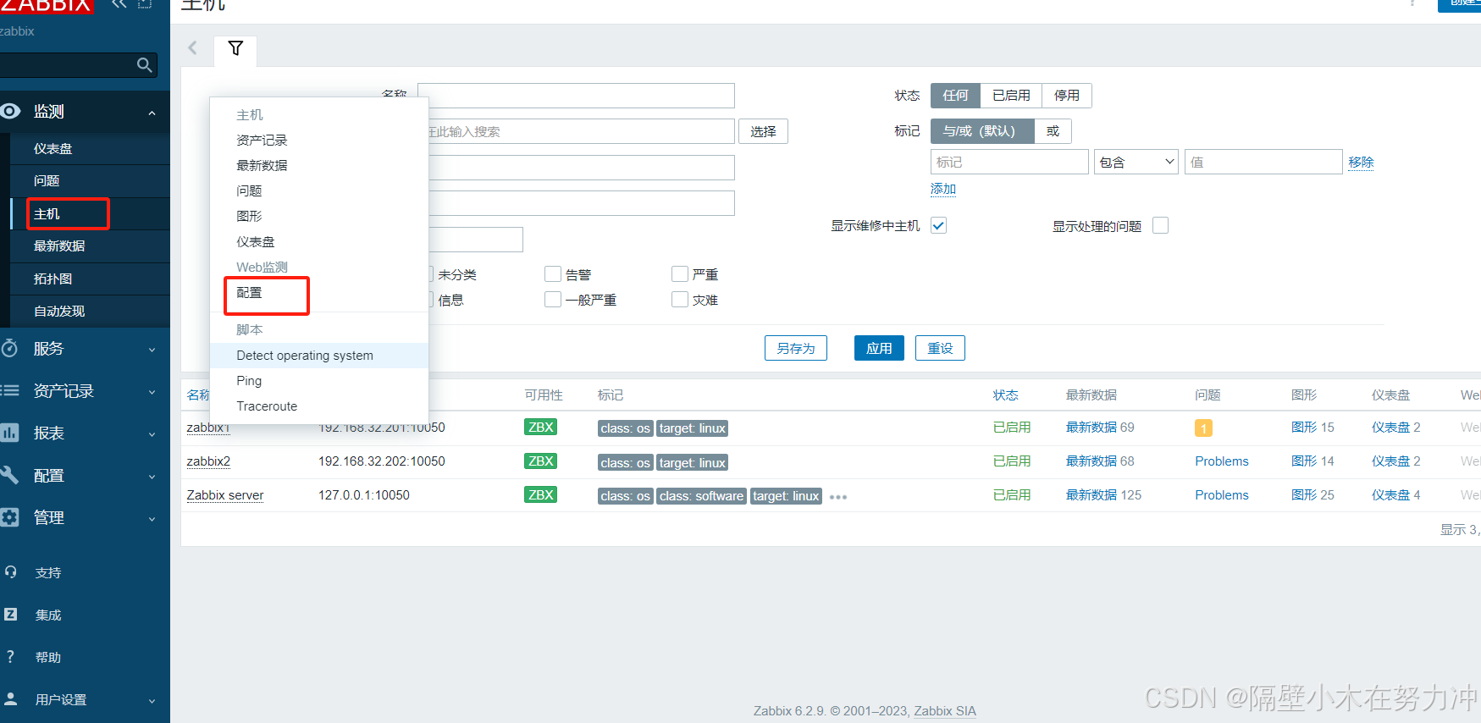Image resolution: width=1481 pixels, height=723 pixels.
Task: Click the three dots after Zabbix server tags
Action: 838,497
